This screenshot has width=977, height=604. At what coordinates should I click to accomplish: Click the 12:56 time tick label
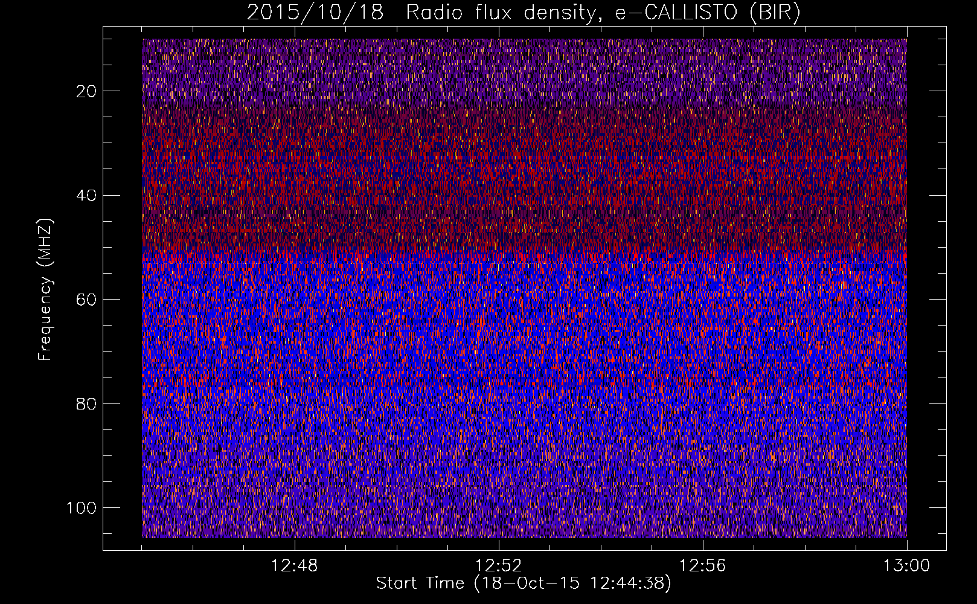703,566
